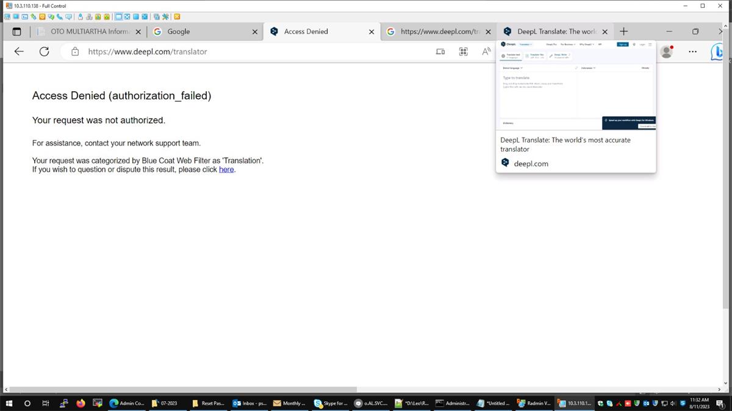Click the dispute 'here' link
The image size is (732, 411).
tap(226, 169)
